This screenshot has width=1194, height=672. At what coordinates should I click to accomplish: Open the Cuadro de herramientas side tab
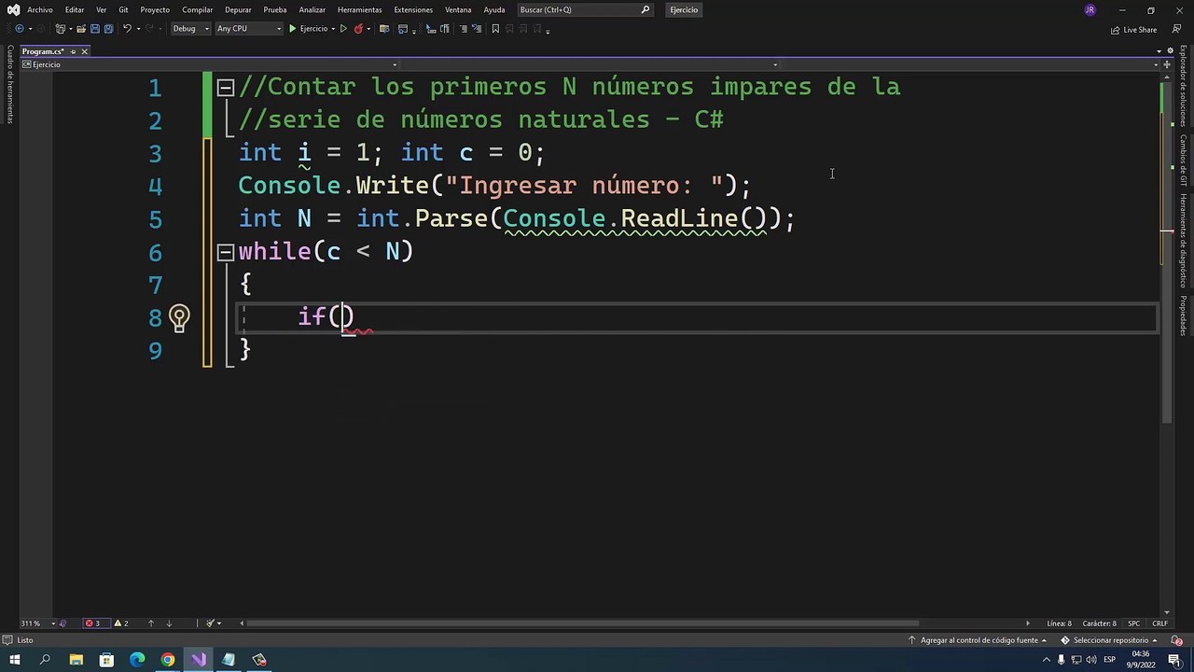click(x=10, y=84)
